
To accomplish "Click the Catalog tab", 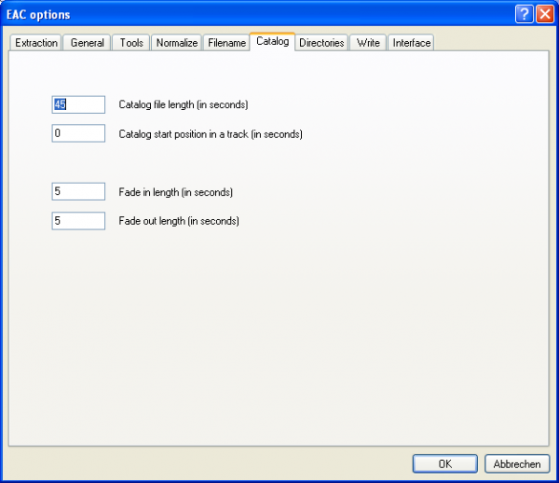I will coord(272,42).
